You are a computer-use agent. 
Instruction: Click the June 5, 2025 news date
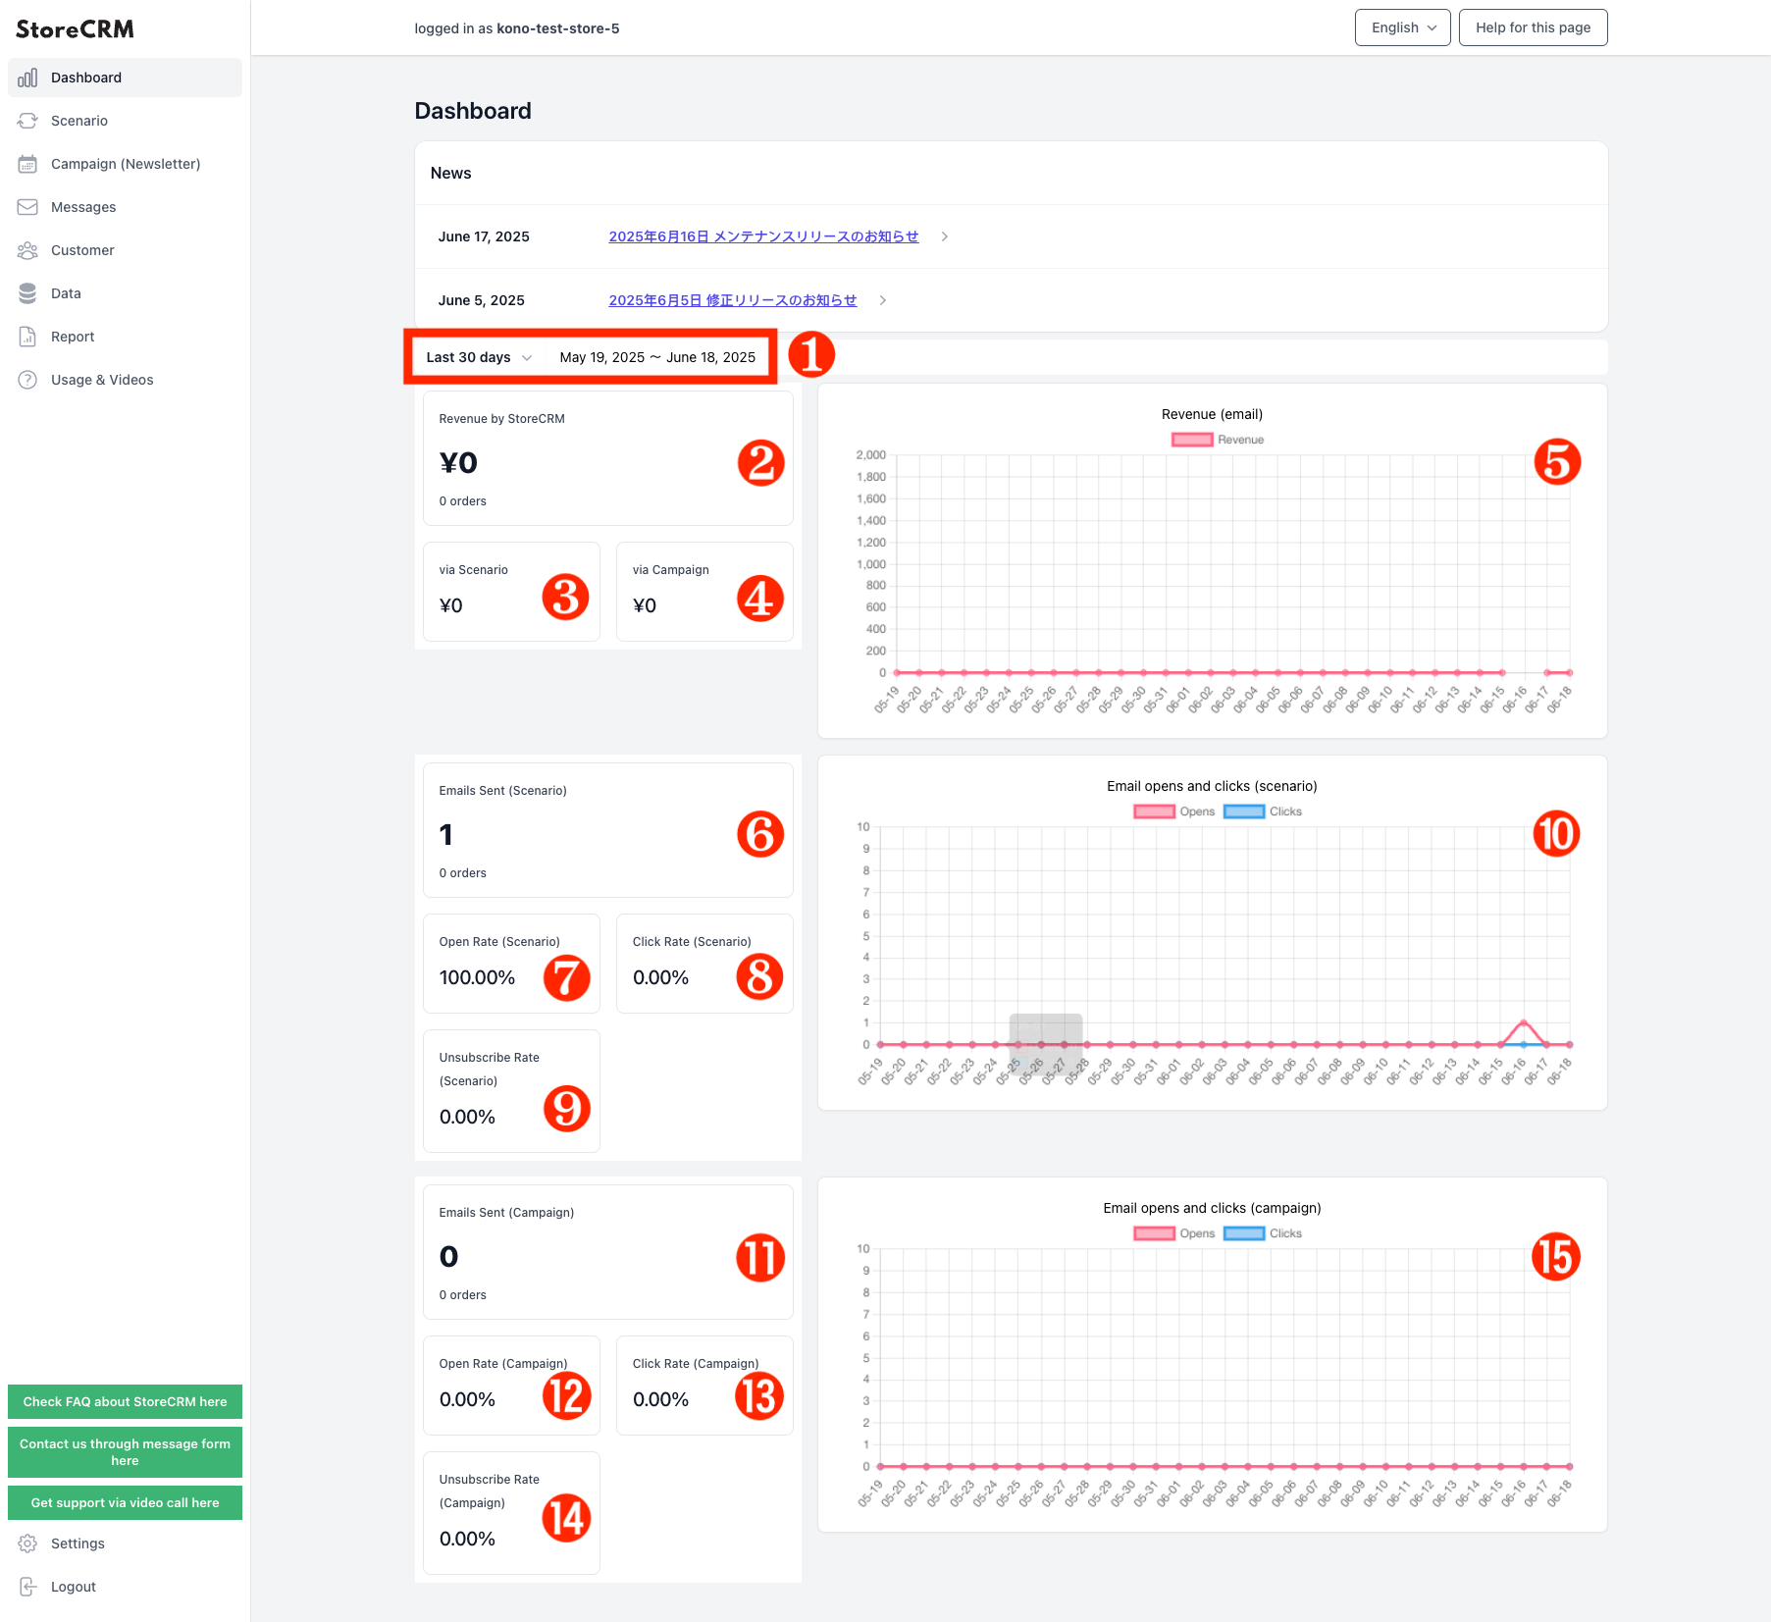(x=481, y=300)
